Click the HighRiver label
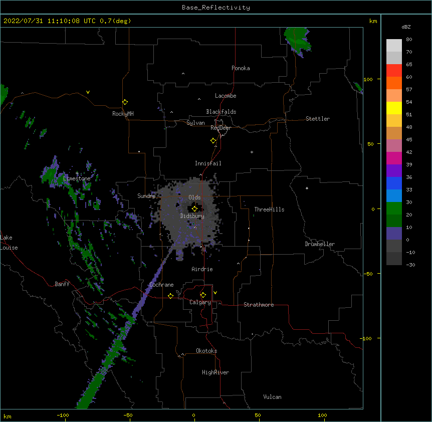The image size is (432, 422). (x=215, y=372)
